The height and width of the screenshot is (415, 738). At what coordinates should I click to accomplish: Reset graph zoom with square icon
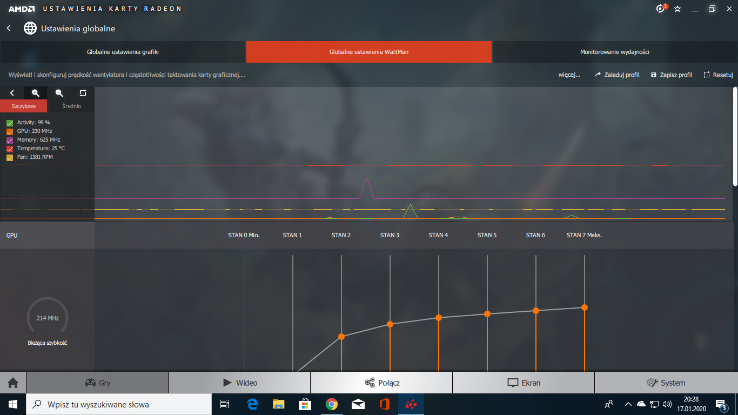(83, 93)
